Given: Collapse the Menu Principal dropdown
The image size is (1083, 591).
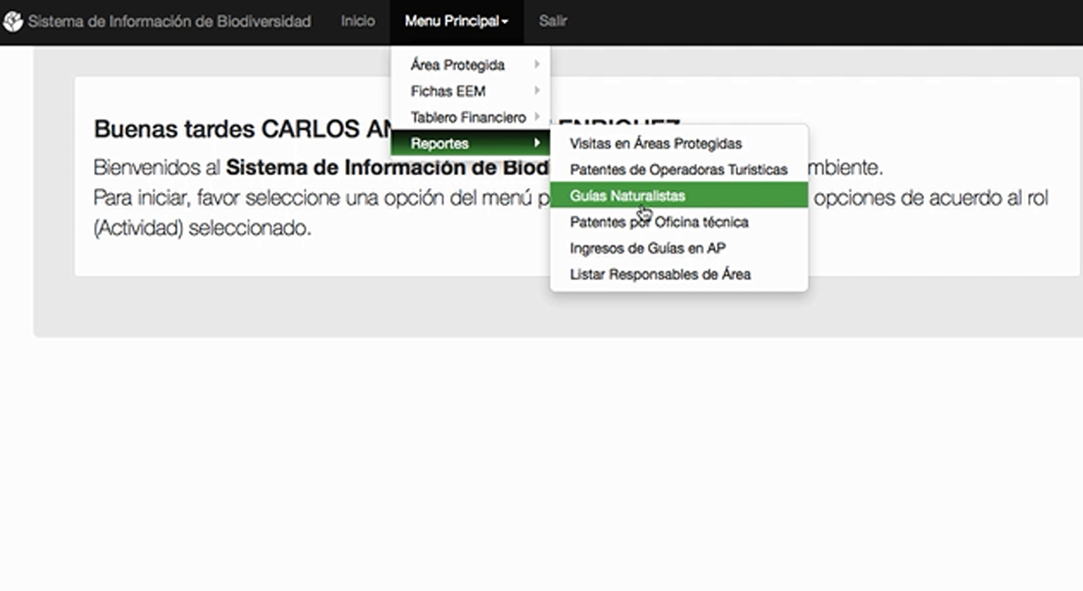Looking at the screenshot, I should click(x=456, y=22).
